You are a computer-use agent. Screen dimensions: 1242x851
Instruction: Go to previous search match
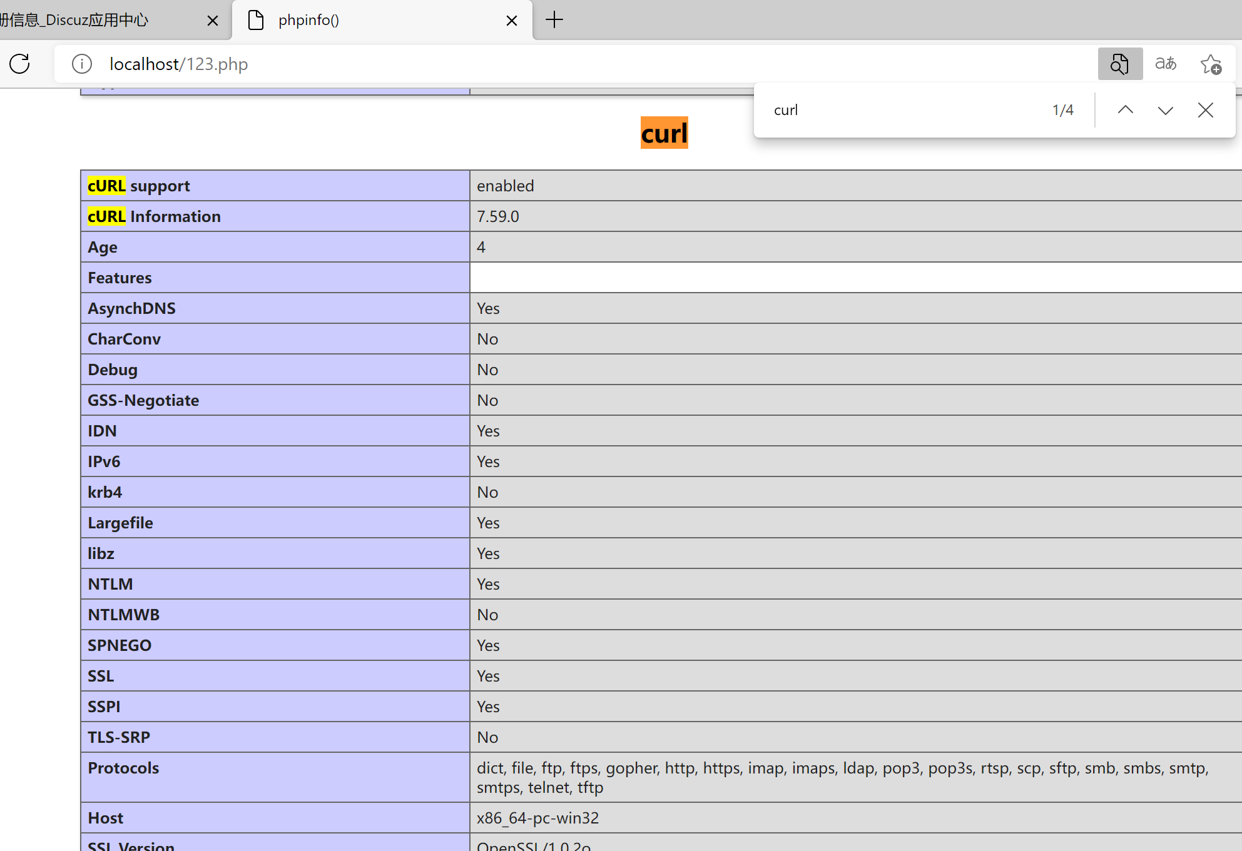click(x=1125, y=110)
